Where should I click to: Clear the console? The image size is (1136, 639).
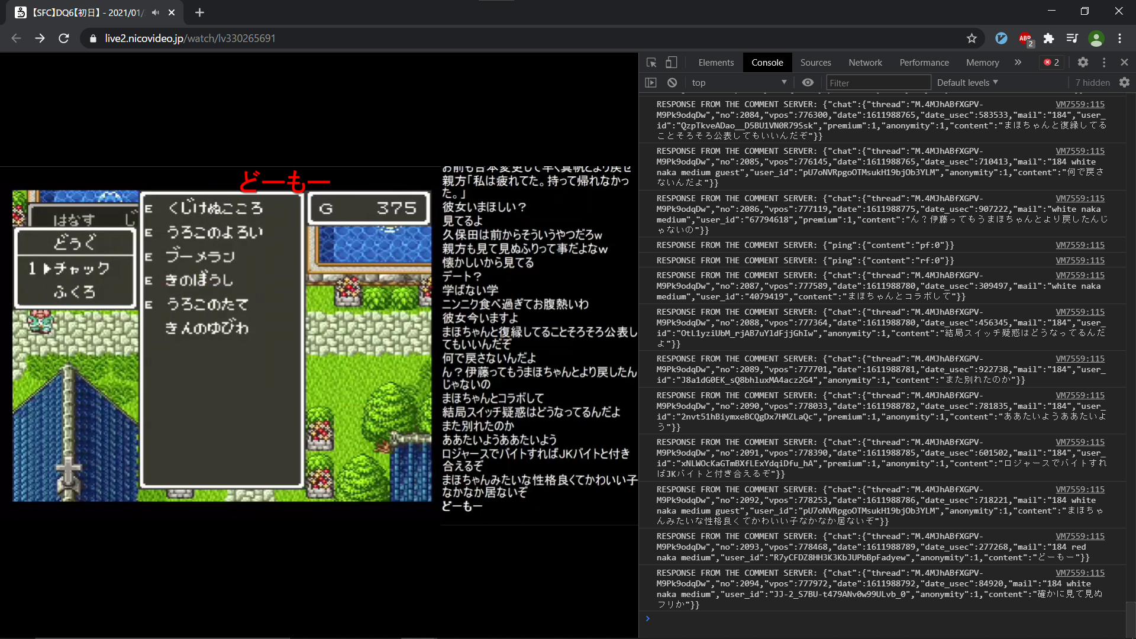coord(672,83)
